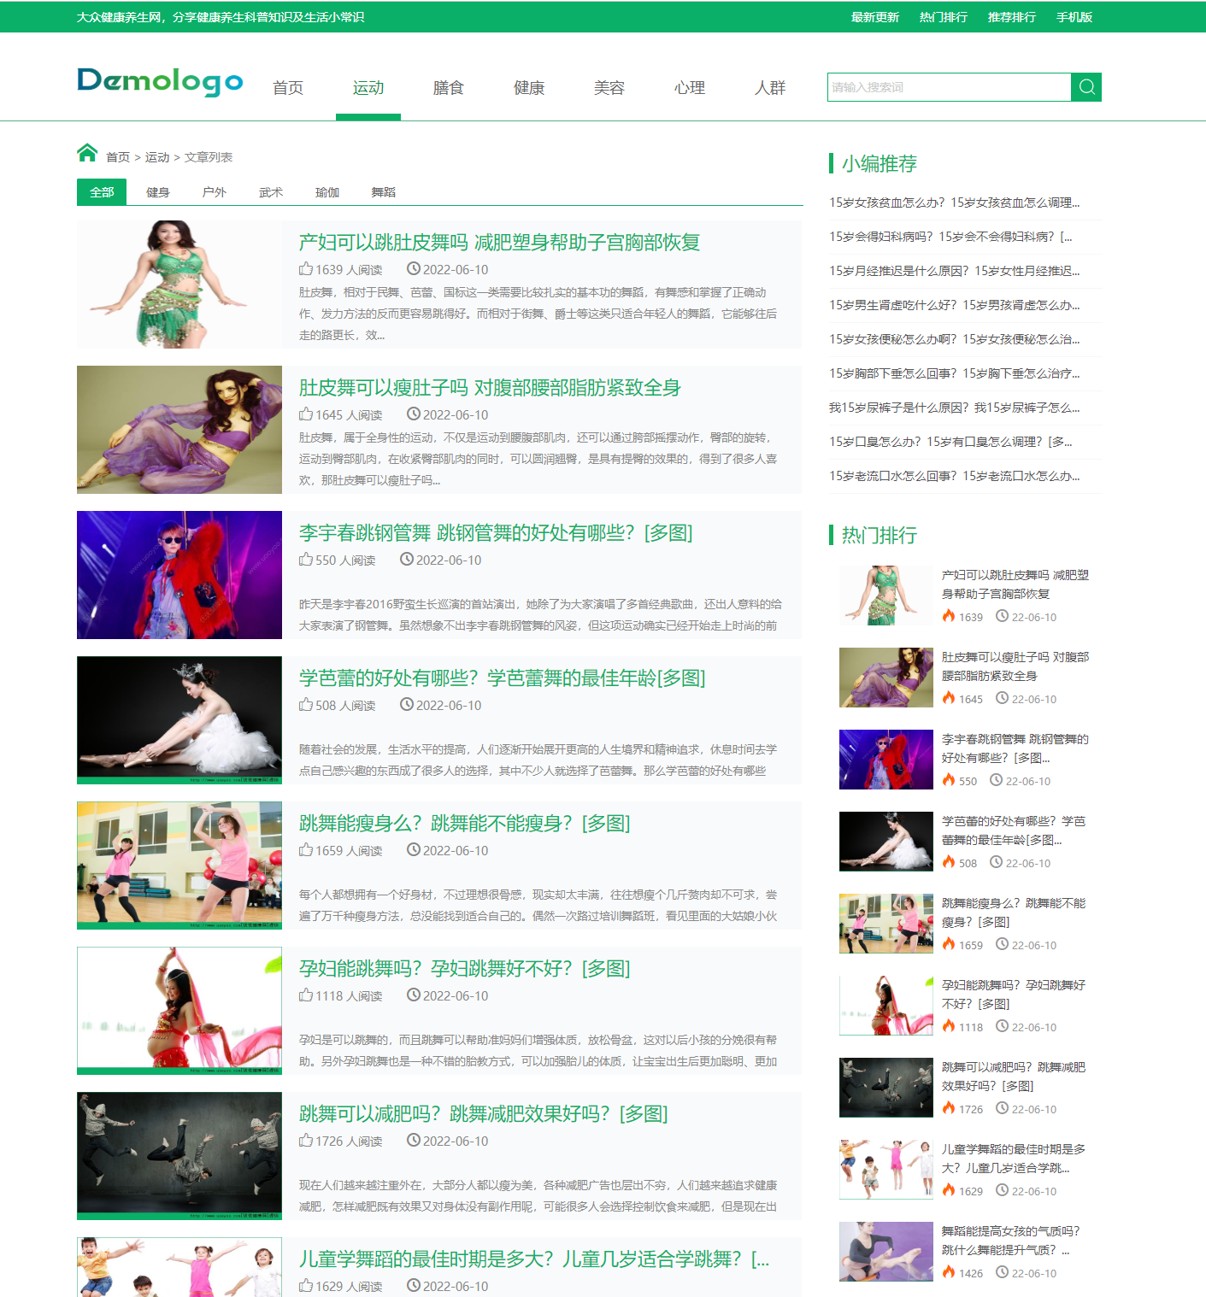The image size is (1206, 1297).
Task: Open article 李宇春跳钢管舞 title
Action: click(496, 533)
